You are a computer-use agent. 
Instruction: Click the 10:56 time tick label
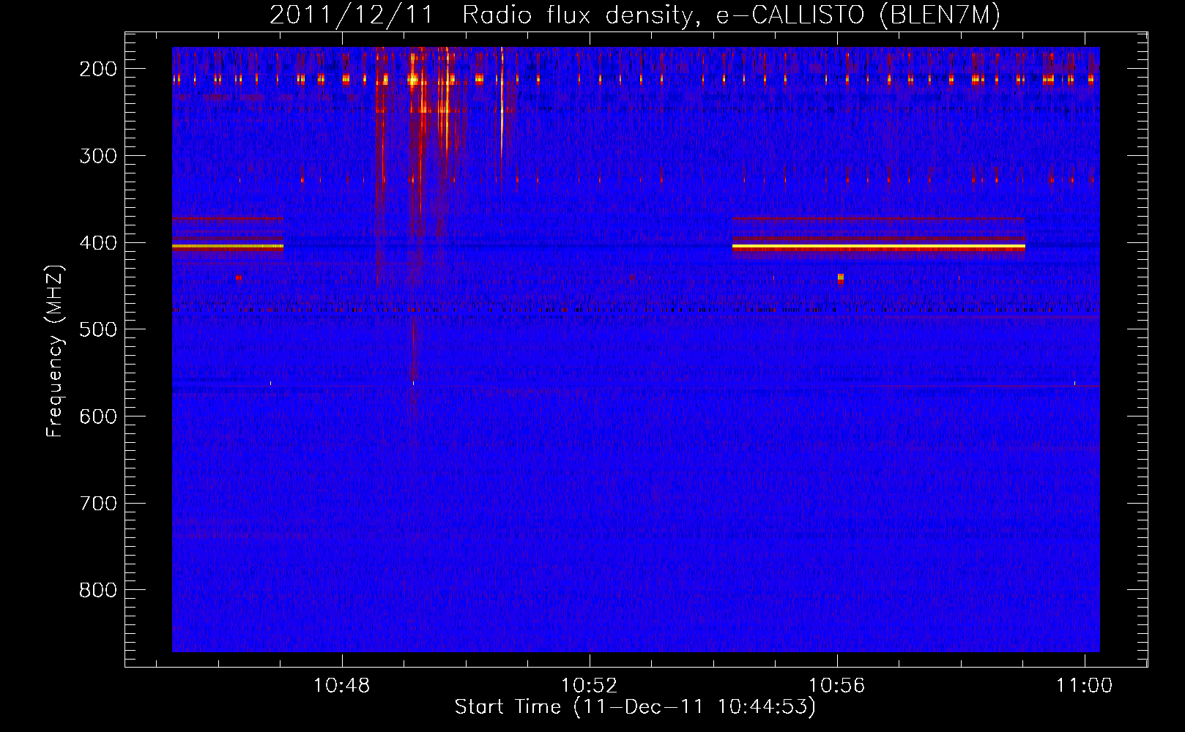[836, 686]
